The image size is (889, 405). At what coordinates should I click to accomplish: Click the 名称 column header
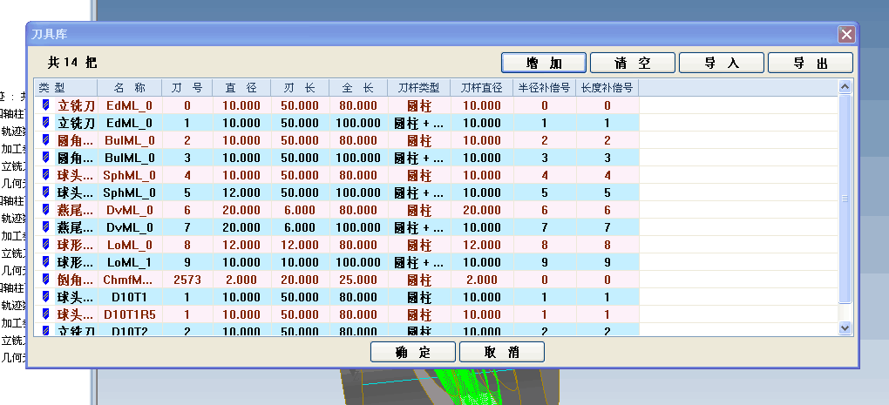tap(129, 88)
